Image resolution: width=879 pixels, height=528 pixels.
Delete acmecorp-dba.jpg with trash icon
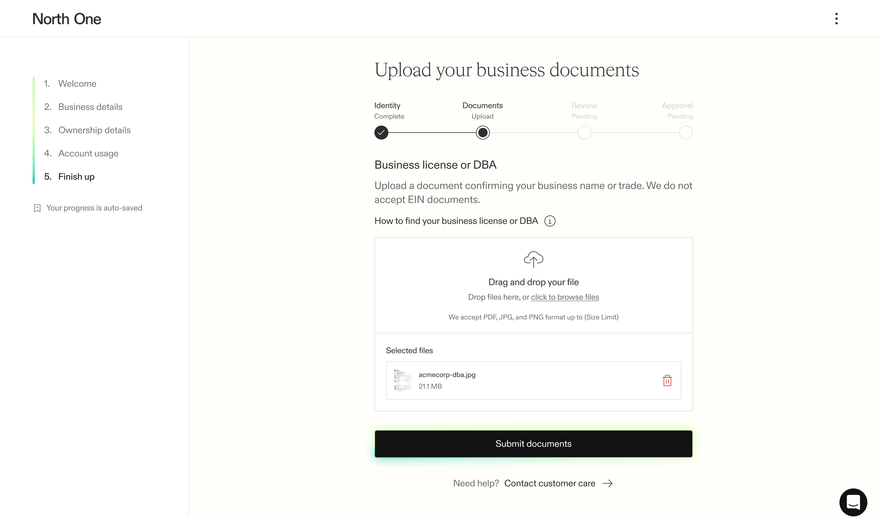tap(667, 380)
